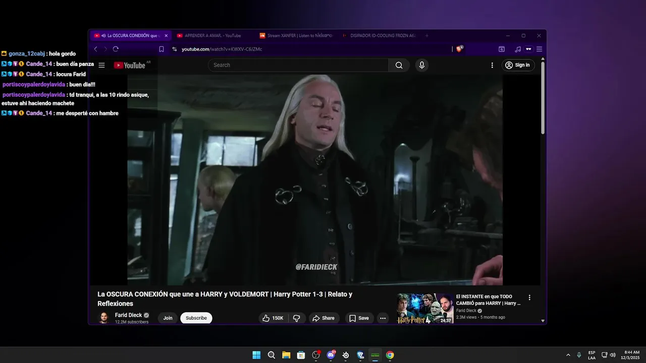Image resolution: width=646 pixels, height=363 pixels.
Task: Click the glasses icon in browser toolbar
Action: click(528, 49)
